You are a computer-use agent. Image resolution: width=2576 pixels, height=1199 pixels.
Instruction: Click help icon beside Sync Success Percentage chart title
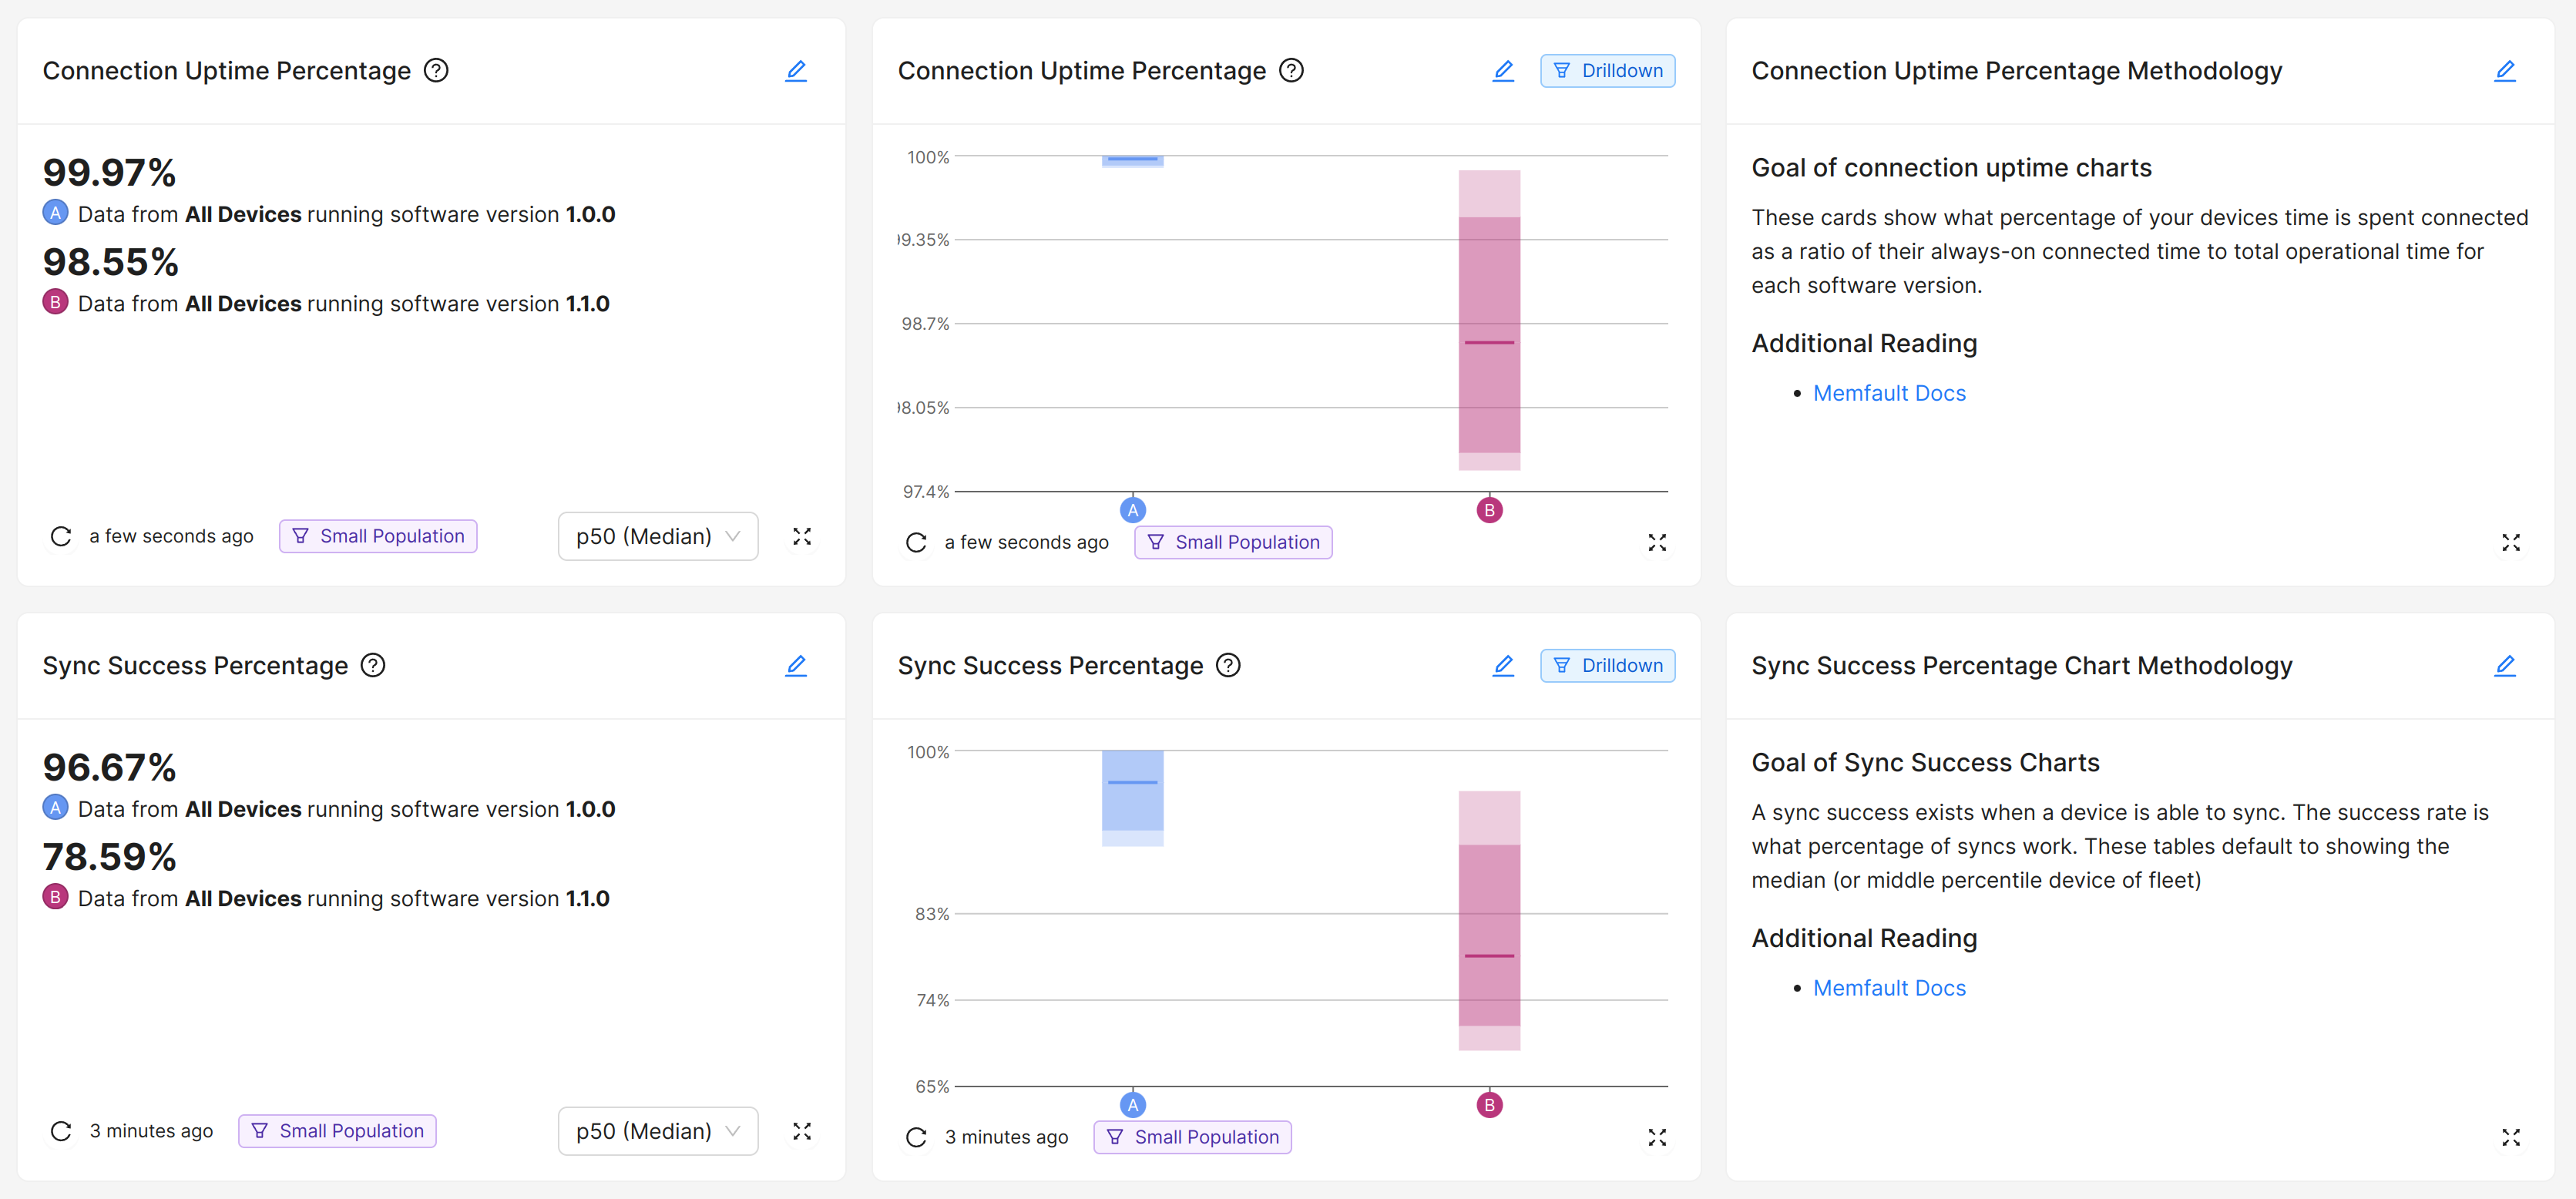(x=1228, y=665)
